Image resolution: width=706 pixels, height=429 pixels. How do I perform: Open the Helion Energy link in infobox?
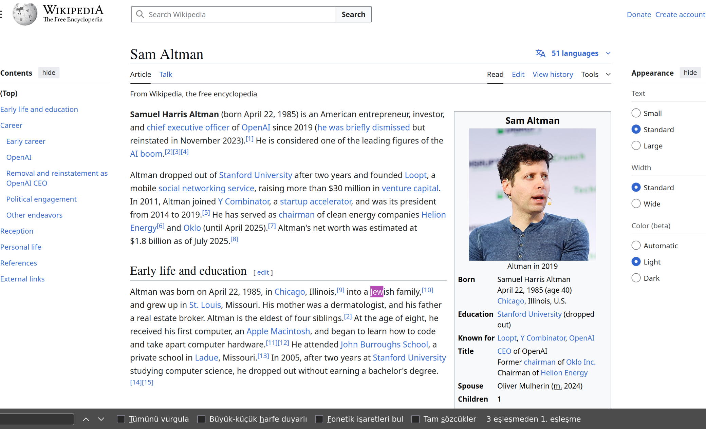tap(564, 373)
